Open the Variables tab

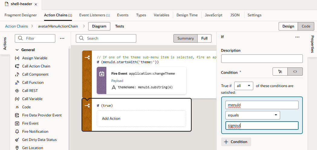[162, 15]
